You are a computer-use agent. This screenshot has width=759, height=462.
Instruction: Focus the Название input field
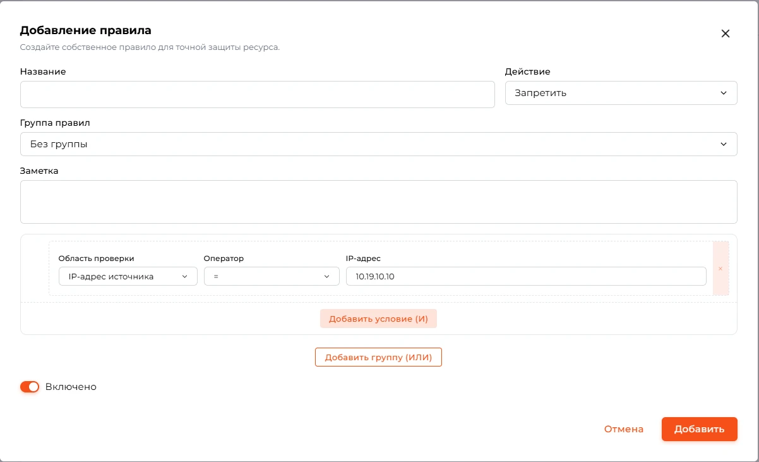(257, 94)
